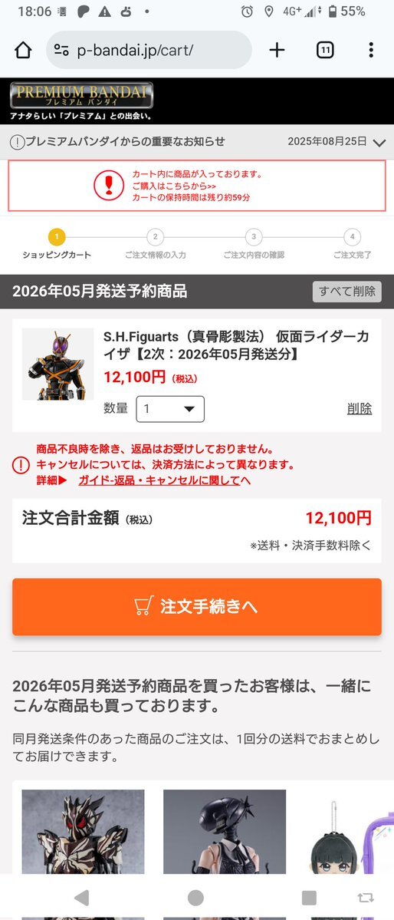Tap the site info icon in address bar
This screenshot has width=394, height=920.
[x=61, y=50]
